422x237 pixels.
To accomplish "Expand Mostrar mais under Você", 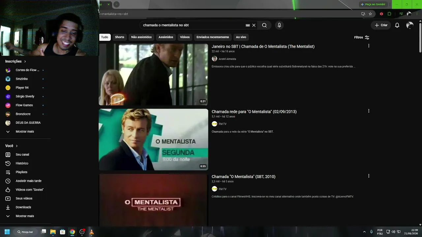I will (x=25, y=216).
